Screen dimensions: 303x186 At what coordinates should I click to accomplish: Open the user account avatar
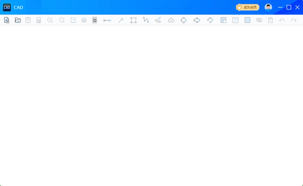[268, 7]
